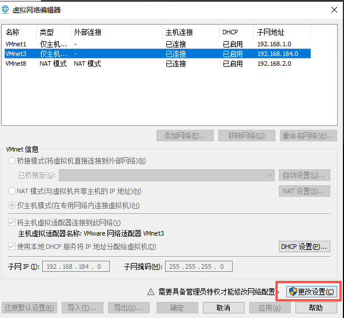Click subnet address 192.168.184.0 in the list
The width and height of the screenshot is (344, 318).
point(278,54)
